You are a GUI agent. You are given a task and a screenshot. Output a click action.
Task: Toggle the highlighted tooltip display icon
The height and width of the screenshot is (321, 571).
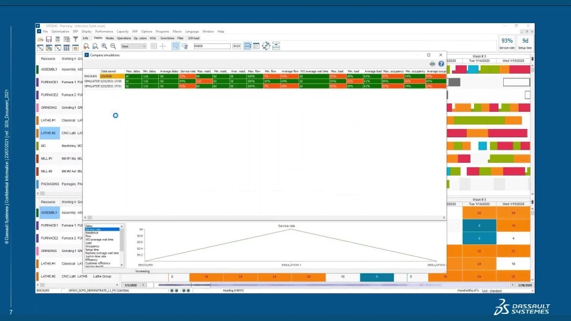coord(175,46)
